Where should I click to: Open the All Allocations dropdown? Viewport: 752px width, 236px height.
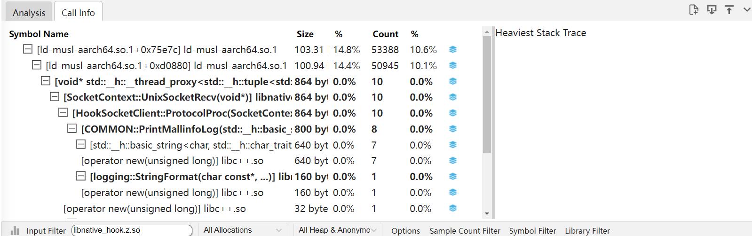coord(242,230)
